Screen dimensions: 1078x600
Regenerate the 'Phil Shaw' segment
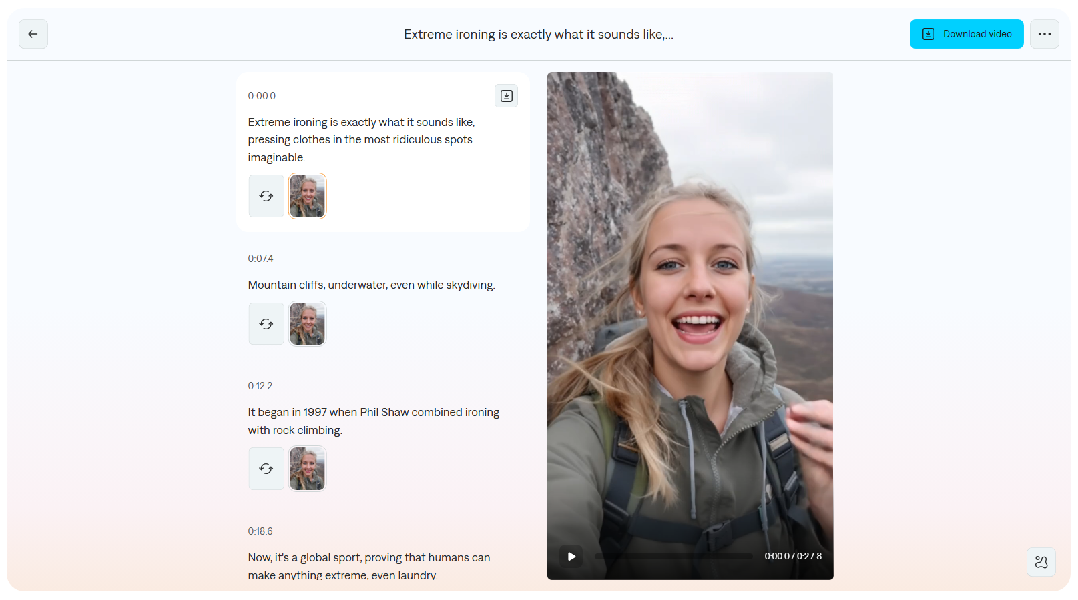[x=266, y=468]
